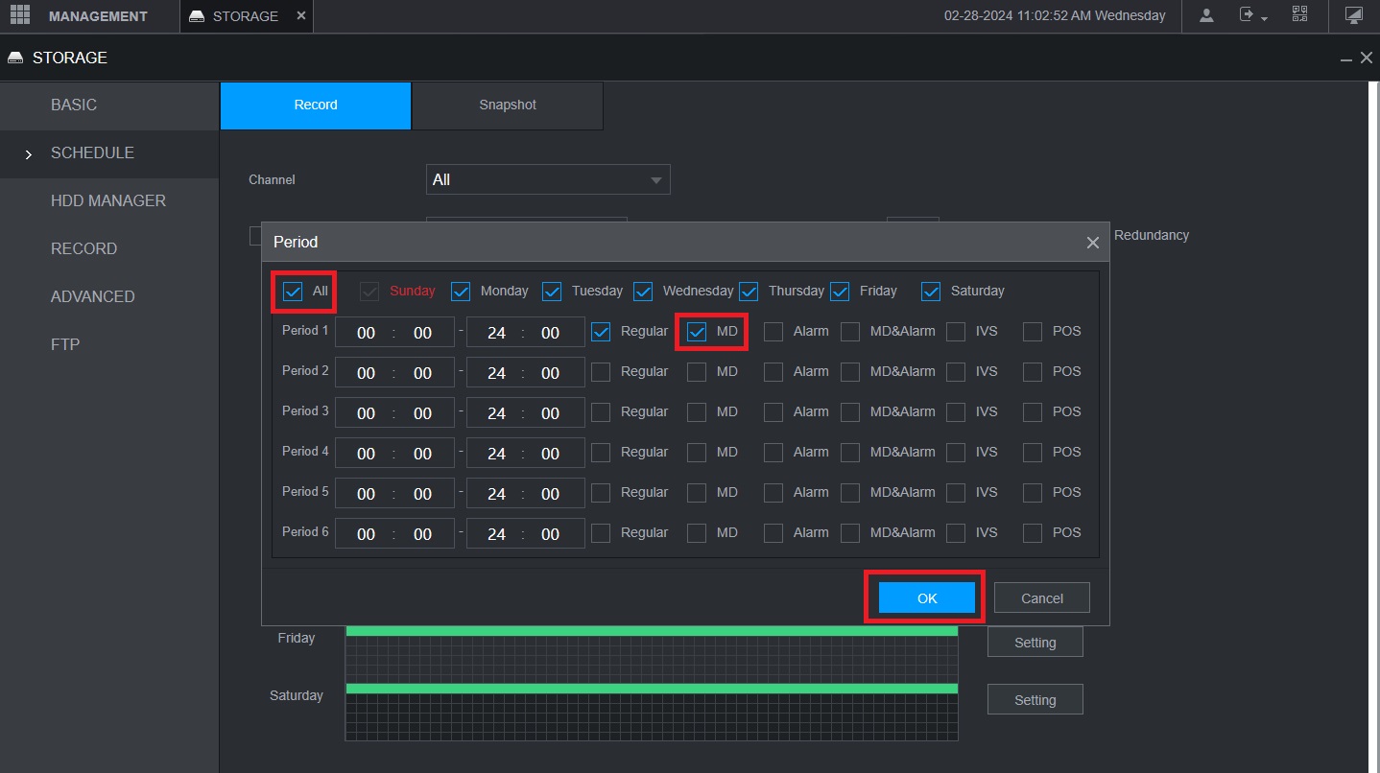The image size is (1380, 773).
Task: Switch to the Record tab
Action: (316, 105)
